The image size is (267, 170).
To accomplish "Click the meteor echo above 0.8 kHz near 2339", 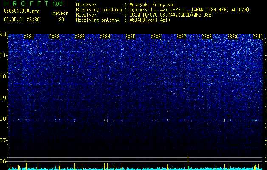I will click(229, 116).
